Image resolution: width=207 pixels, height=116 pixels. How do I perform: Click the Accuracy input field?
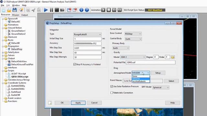[x=87, y=43]
